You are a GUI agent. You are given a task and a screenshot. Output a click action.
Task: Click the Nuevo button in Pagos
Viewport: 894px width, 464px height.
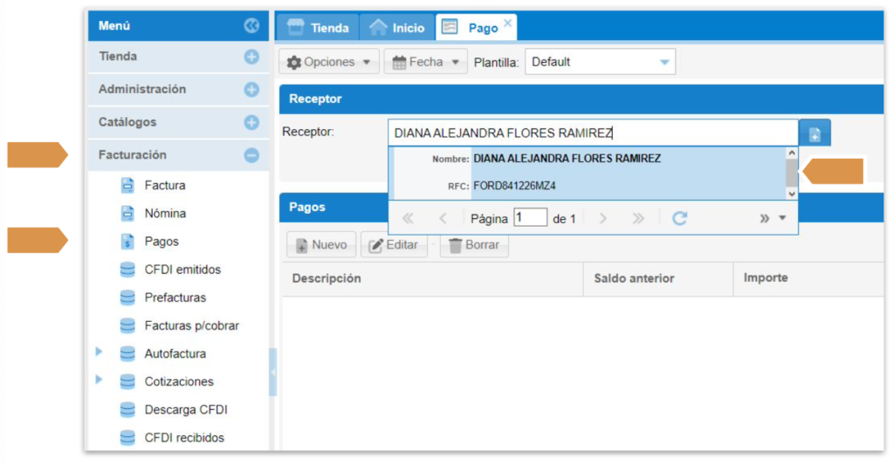[x=320, y=245]
